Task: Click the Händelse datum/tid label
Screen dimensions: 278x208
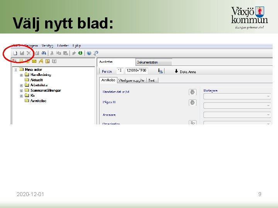Action: tap(116, 92)
